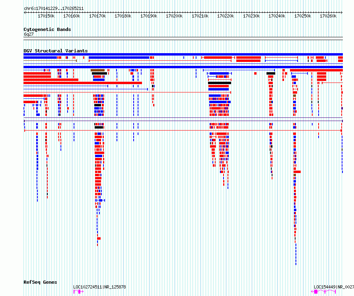This screenshot has width=354, height=296.
Task: Select the DGV Structural Variants track title
Action: coord(56,51)
